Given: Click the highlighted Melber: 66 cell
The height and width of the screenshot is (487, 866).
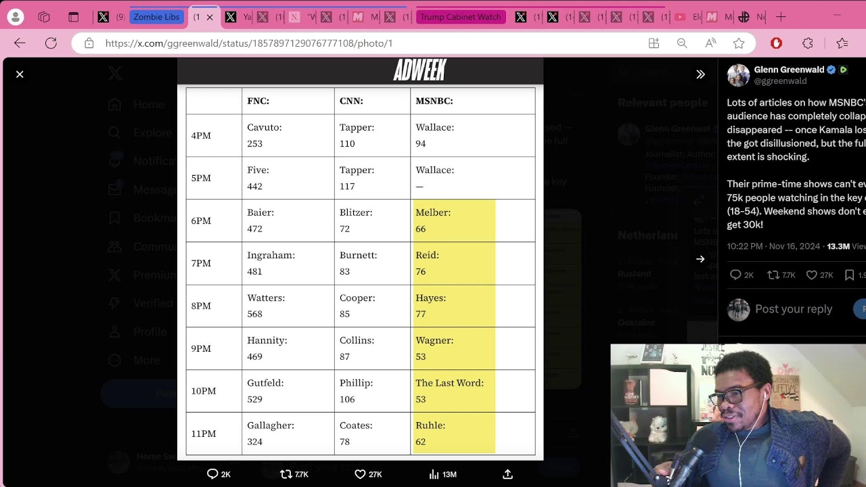Looking at the screenshot, I should (x=473, y=221).
